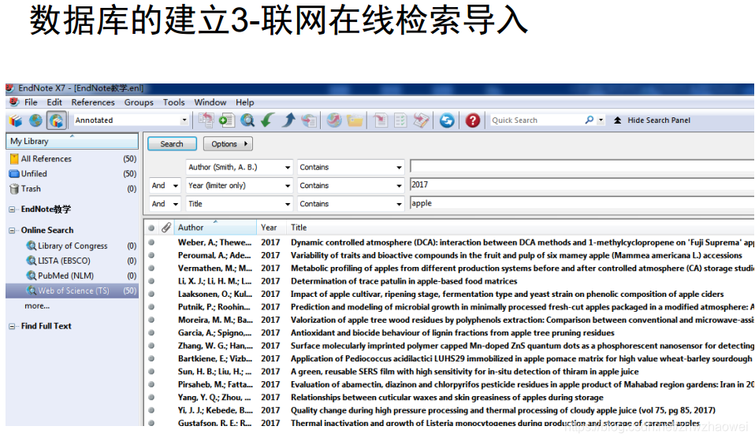Click Format Bibliography checklist icon
This screenshot has height=441, width=755.
400,120
